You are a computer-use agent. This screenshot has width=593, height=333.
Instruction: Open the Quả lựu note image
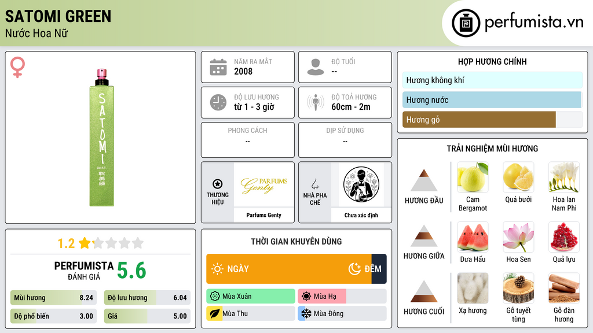click(x=564, y=236)
